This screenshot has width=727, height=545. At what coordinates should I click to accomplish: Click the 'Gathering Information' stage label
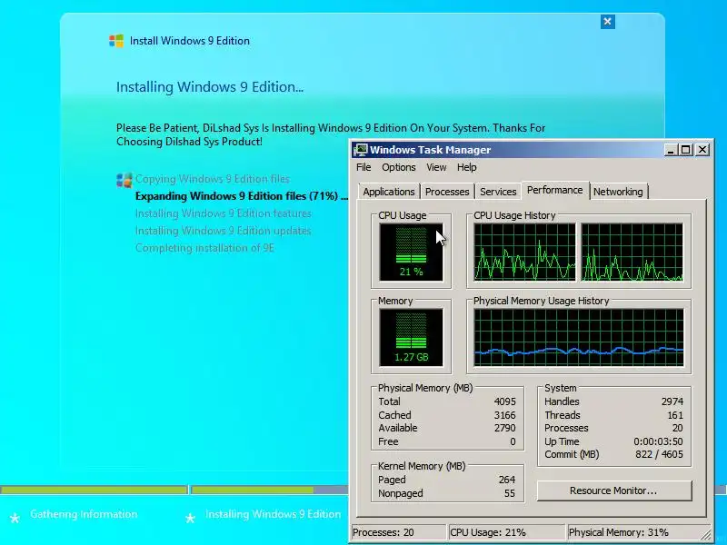[x=84, y=514]
